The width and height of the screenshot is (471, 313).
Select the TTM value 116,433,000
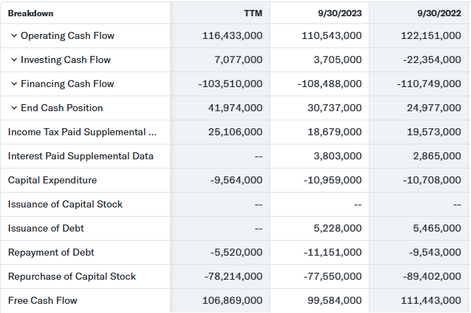232,35
